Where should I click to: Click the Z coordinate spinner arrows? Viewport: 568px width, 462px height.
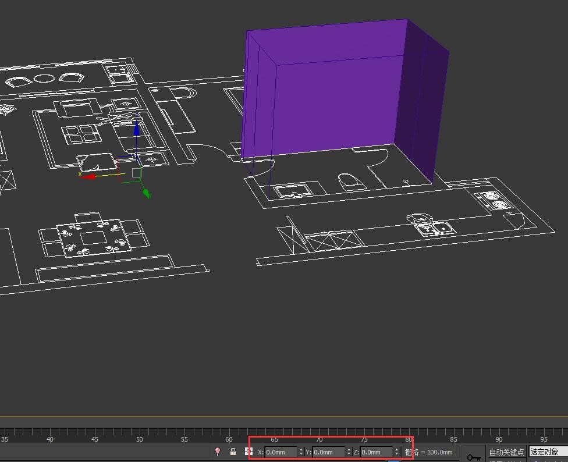pyautogui.click(x=397, y=452)
